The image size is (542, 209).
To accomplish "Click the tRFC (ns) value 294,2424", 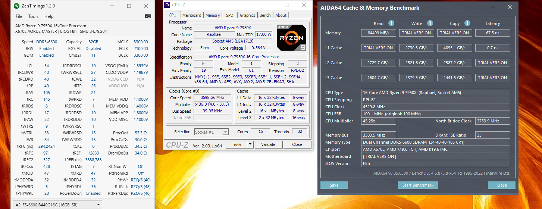I will pos(47,146).
